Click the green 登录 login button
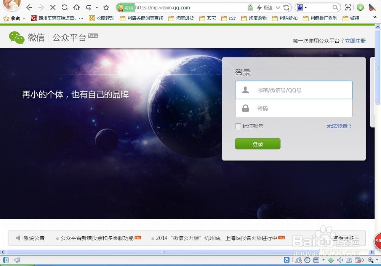This screenshot has height=266, width=381. coord(258,144)
